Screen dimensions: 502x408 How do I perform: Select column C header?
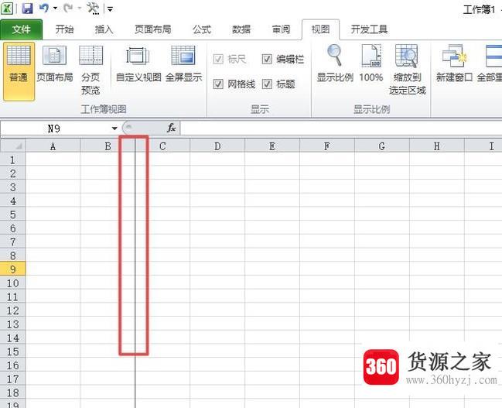[x=162, y=146]
